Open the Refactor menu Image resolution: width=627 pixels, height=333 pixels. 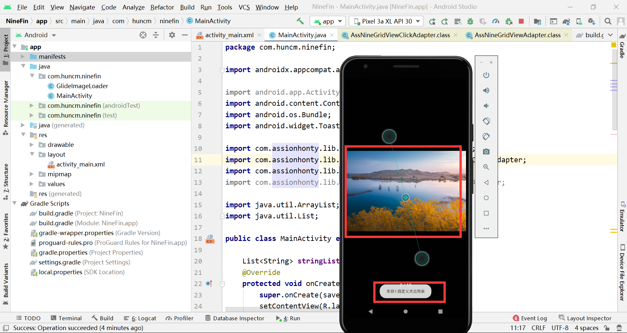click(162, 7)
